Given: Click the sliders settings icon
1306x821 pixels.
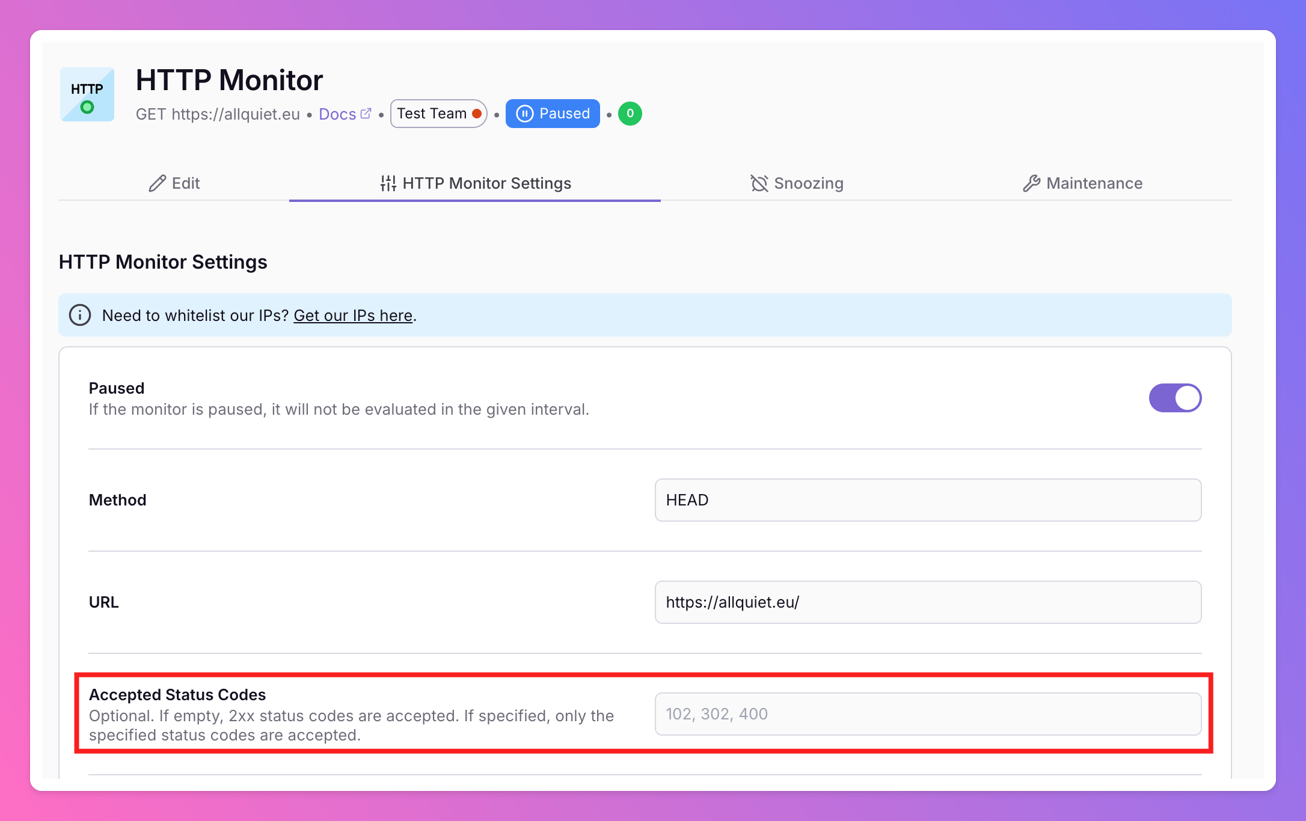Looking at the screenshot, I should point(388,183).
